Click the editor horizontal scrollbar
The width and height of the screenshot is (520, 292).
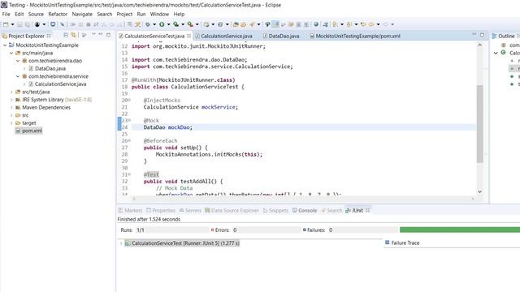tap(303, 199)
